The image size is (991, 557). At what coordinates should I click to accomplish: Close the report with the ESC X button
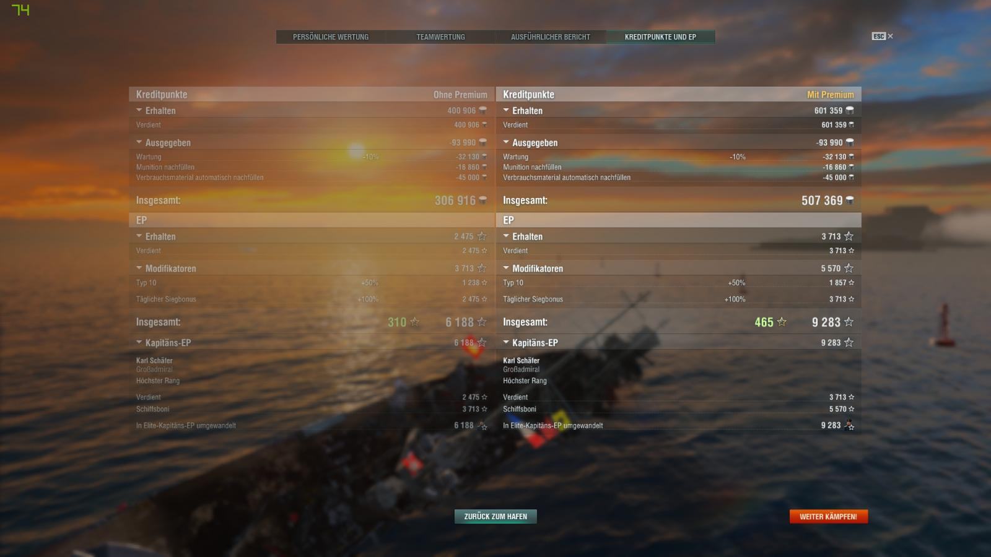(x=883, y=37)
